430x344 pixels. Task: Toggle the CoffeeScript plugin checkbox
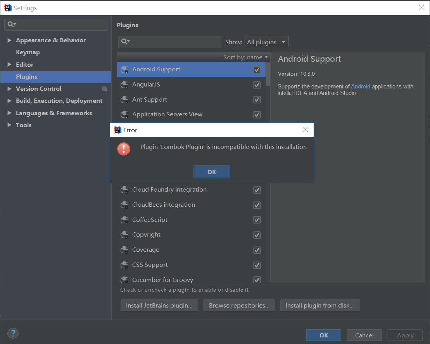[x=257, y=220]
